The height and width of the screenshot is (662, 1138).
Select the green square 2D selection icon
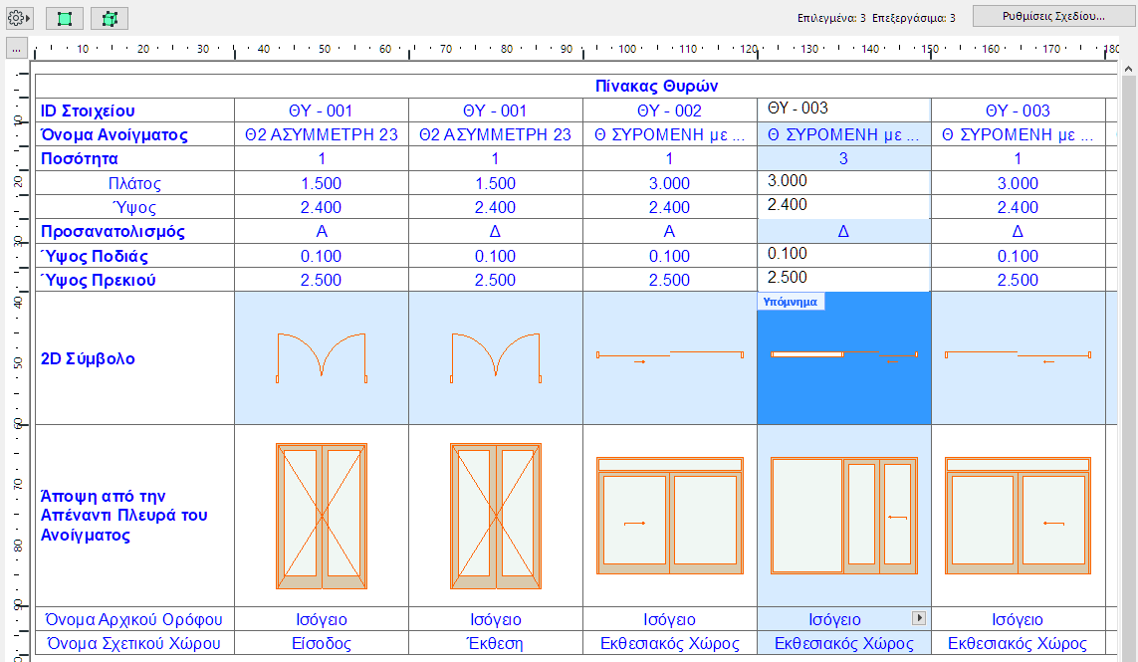point(64,17)
